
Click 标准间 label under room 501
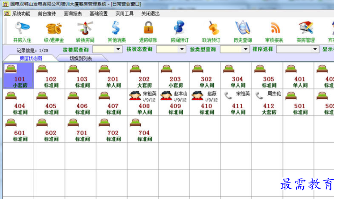coord(300,112)
